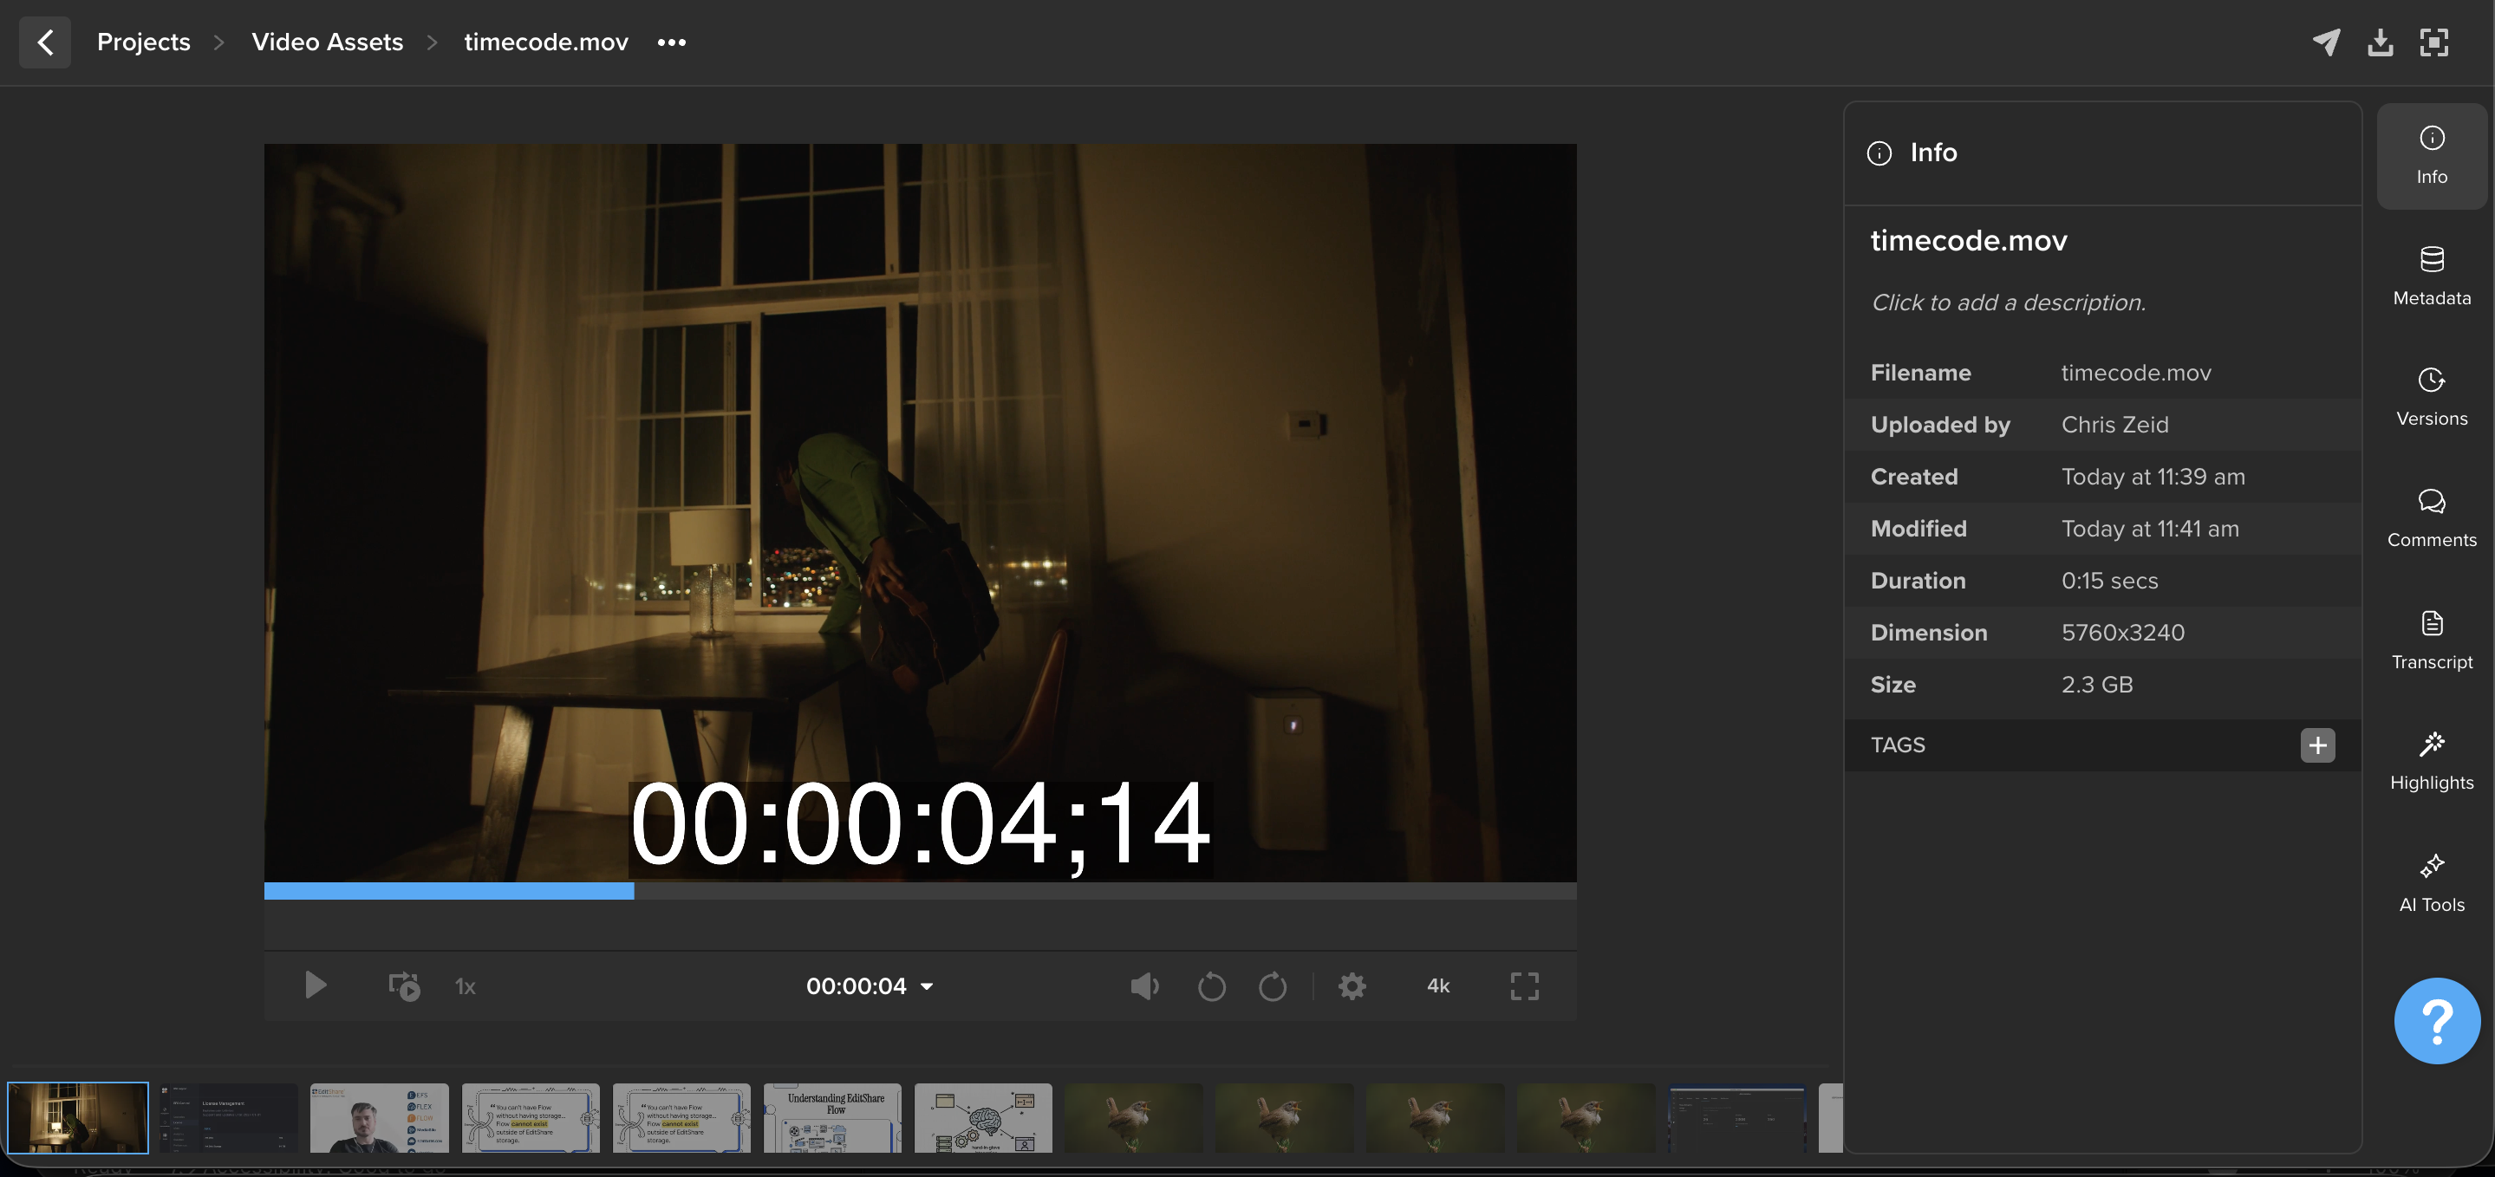Click the dimension value 5760x3240
This screenshot has width=2495, height=1177.
pos(2122,633)
